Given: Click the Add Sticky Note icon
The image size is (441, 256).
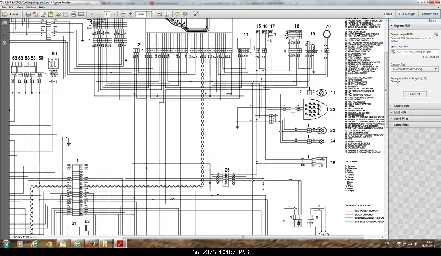Looking at the screenshot, I should pyautogui.click(x=178, y=14).
